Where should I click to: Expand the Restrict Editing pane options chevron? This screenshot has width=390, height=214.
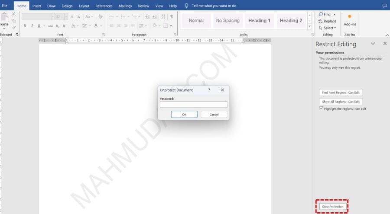point(373,44)
